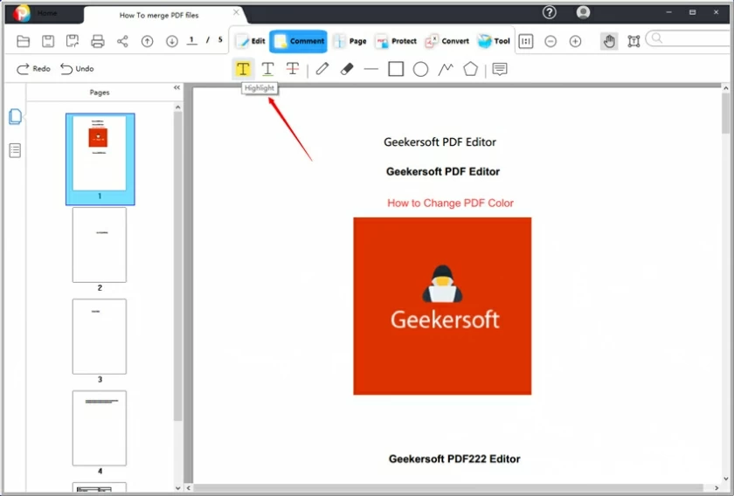Viewport: 734px width, 496px height.
Task: Select the Eraser tool
Action: pos(346,69)
